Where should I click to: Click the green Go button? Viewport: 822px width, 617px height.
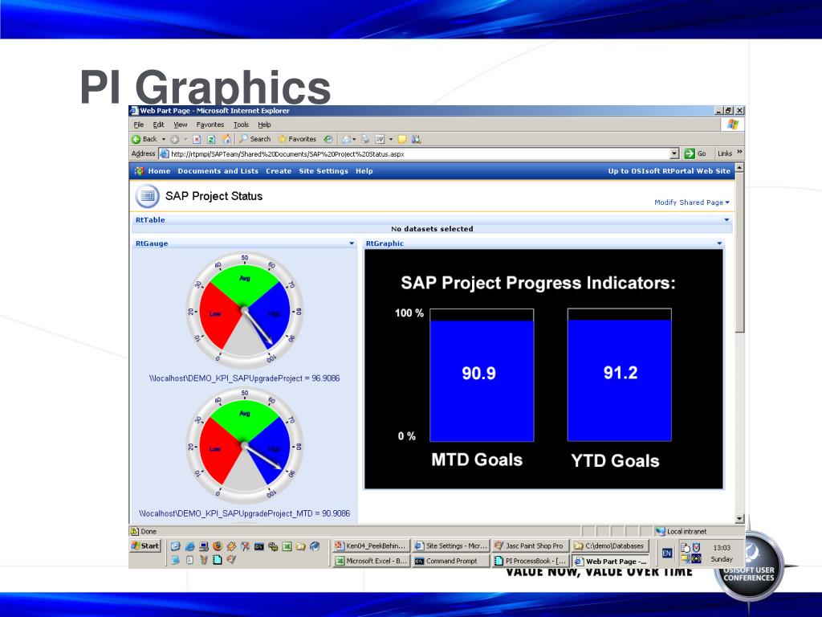pyautogui.click(x=696, y=153)
